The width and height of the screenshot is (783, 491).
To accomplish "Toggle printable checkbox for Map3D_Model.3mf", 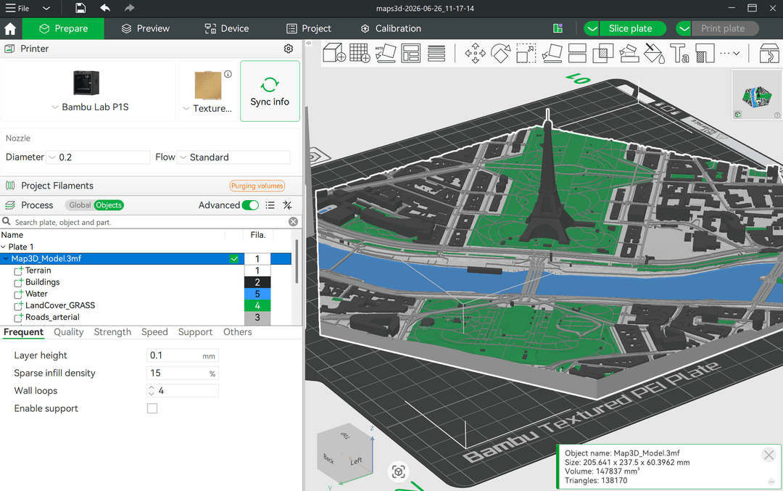I will point(233,259).
